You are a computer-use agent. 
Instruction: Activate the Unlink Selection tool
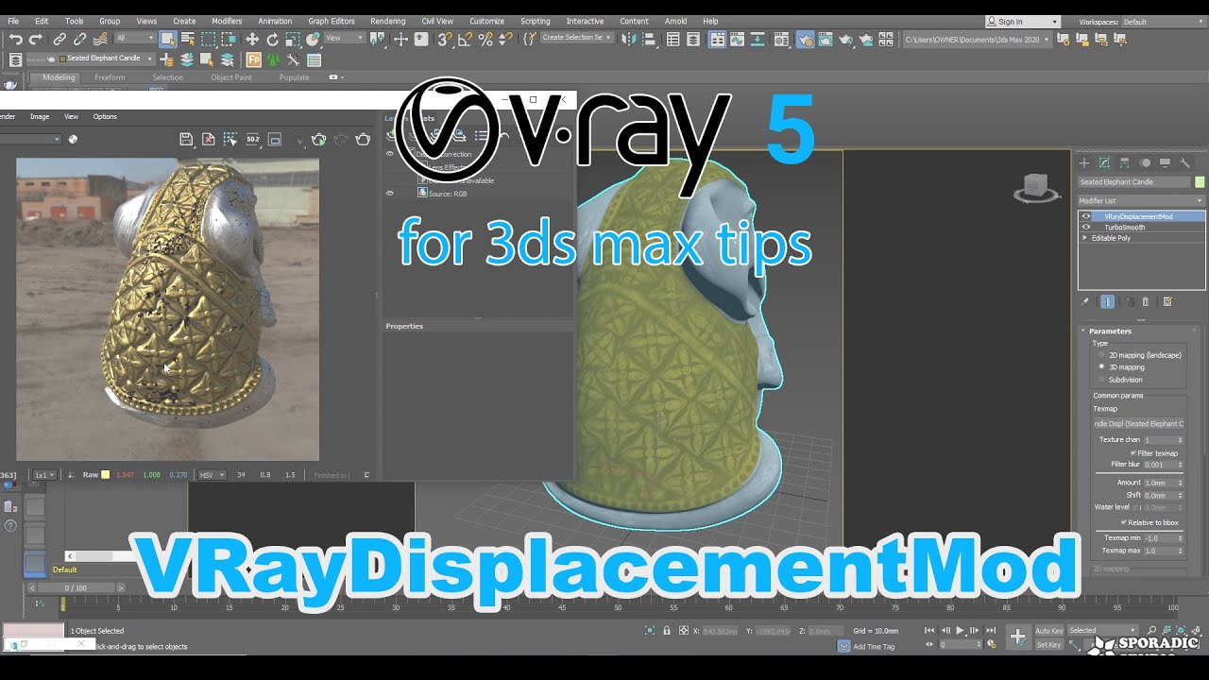tap(79, 39)
